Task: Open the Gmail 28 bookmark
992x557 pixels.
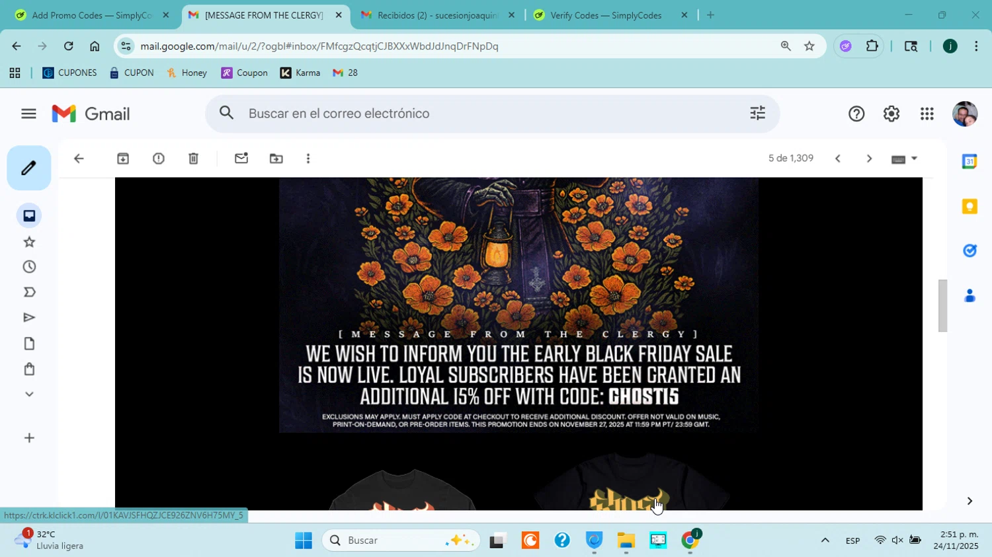Action: click(x=345, y=73)
